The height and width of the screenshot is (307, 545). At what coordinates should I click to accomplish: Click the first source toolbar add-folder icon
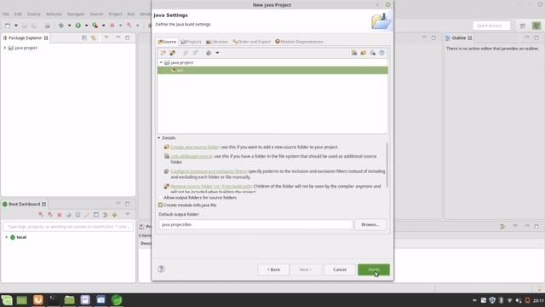tap(163, 53)
